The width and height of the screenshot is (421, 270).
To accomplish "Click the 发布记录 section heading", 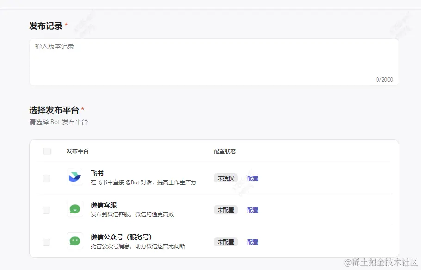I will click(x=46, y=26).
